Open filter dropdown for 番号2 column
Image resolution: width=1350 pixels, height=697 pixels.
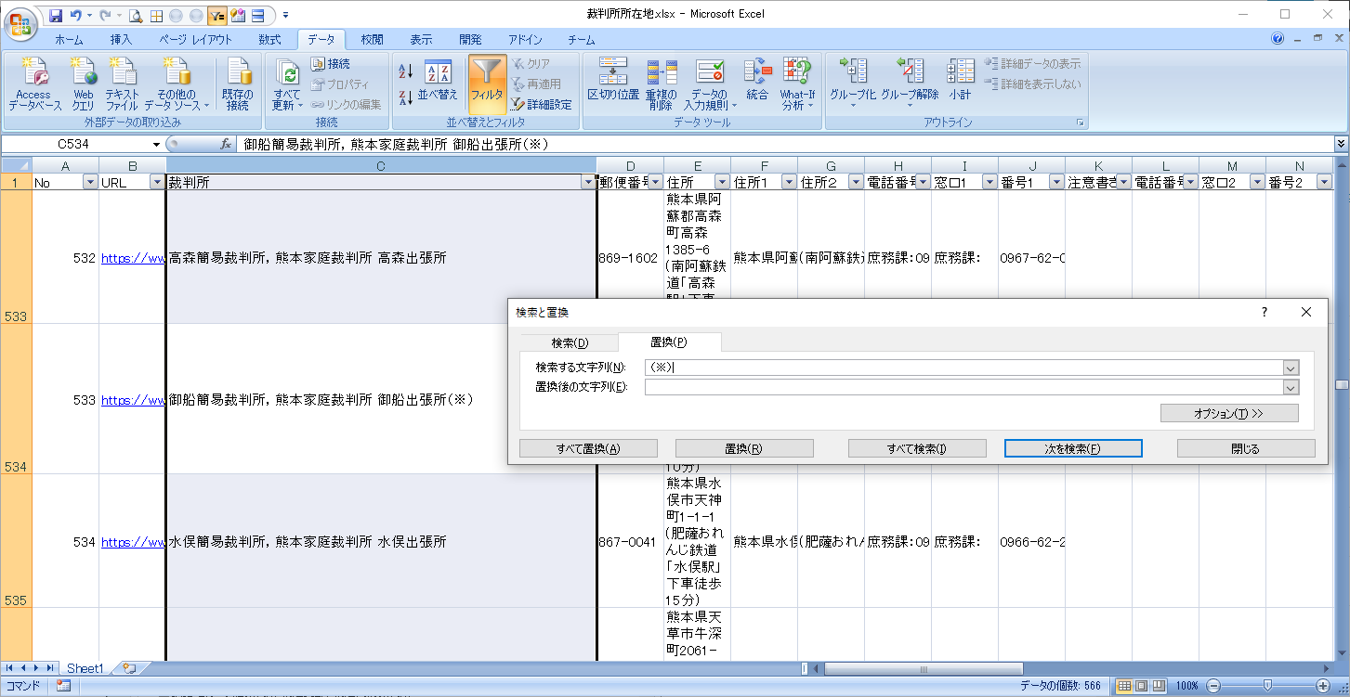tap(1324, 183)
